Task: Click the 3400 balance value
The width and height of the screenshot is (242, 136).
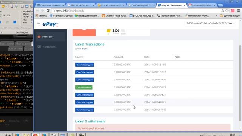Action: (x=116, y=31)
